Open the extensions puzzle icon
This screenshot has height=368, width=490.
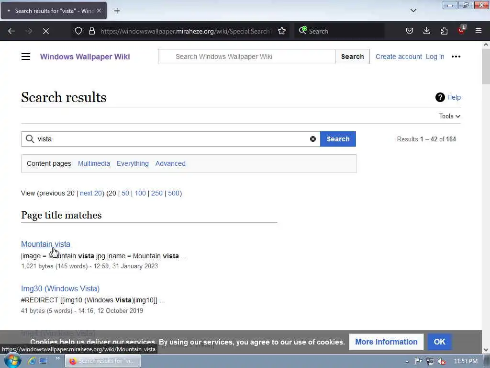[x=444, y=31]
